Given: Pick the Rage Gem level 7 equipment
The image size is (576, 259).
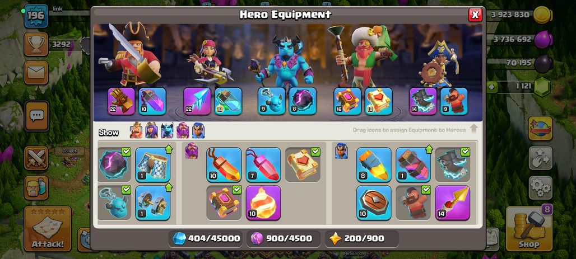Looking at the screenshot, I should (263, 164).
